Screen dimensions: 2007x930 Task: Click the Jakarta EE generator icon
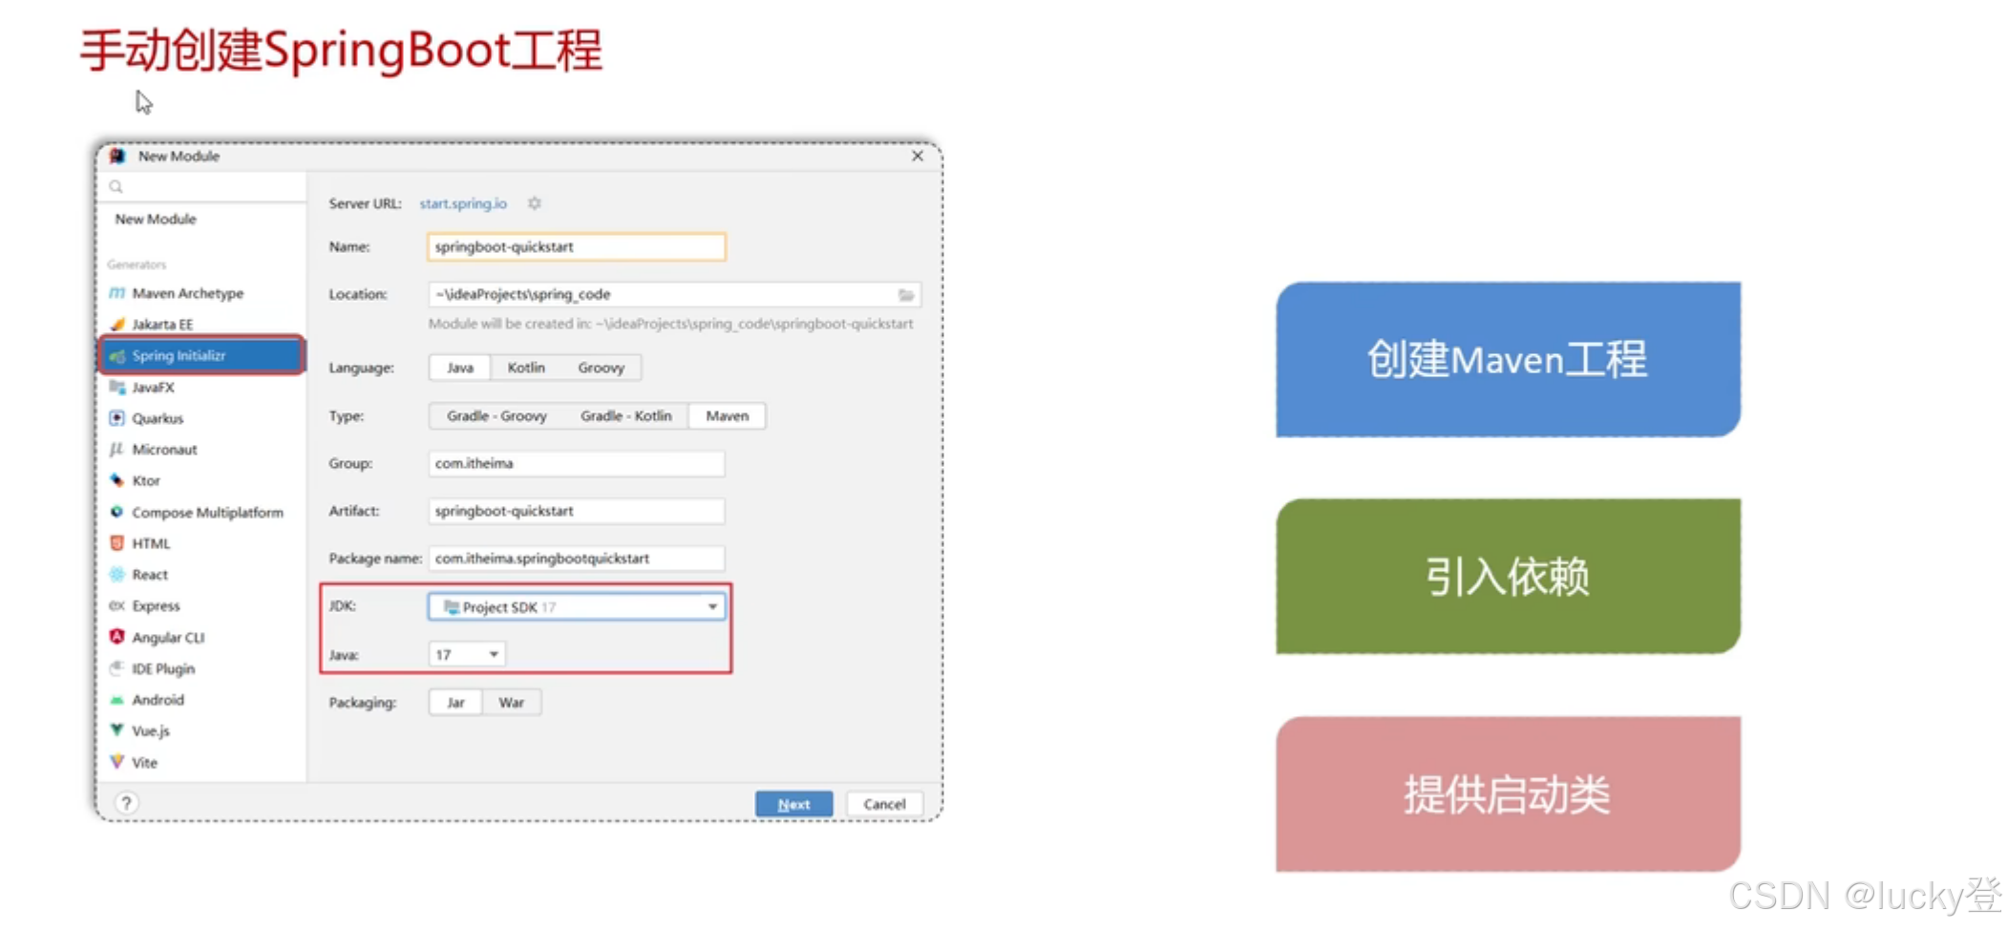coord(116,325)
